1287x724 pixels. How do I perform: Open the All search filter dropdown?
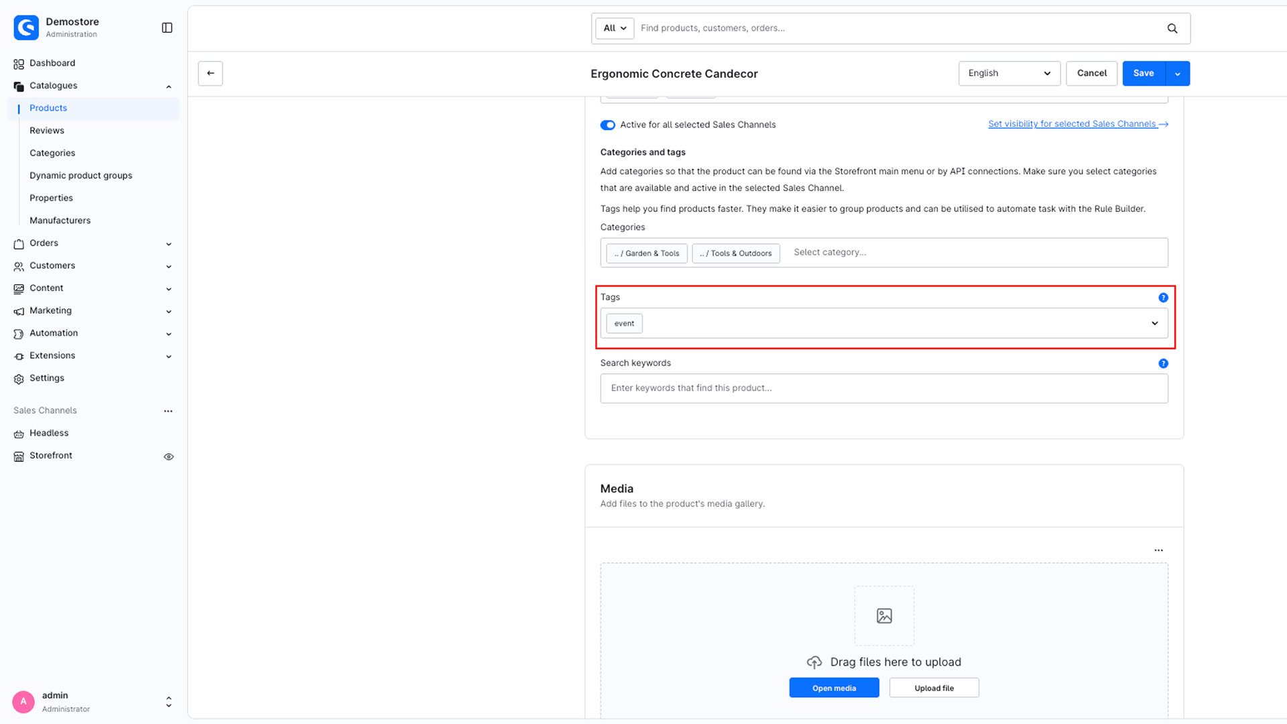tap(615, 28)
